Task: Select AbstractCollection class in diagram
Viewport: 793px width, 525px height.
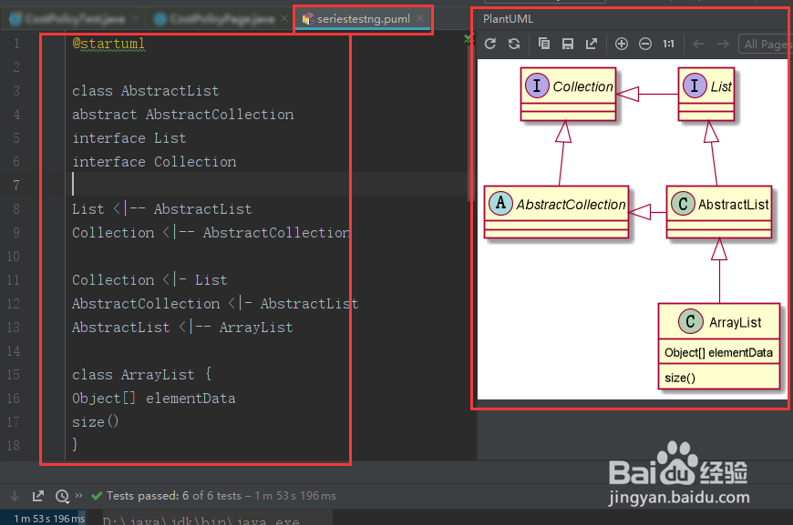Action: point(556,212)
